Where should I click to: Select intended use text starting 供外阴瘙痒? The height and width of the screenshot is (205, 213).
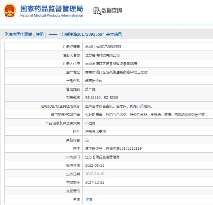click(146, 115)
